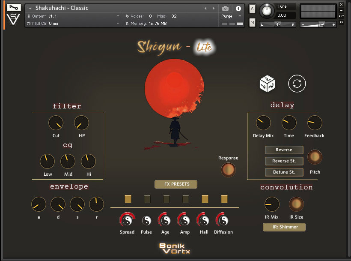Go to the next instrument arrow
Image resolution: width=351 pixels, height=261 pixels.
(214, 8)
